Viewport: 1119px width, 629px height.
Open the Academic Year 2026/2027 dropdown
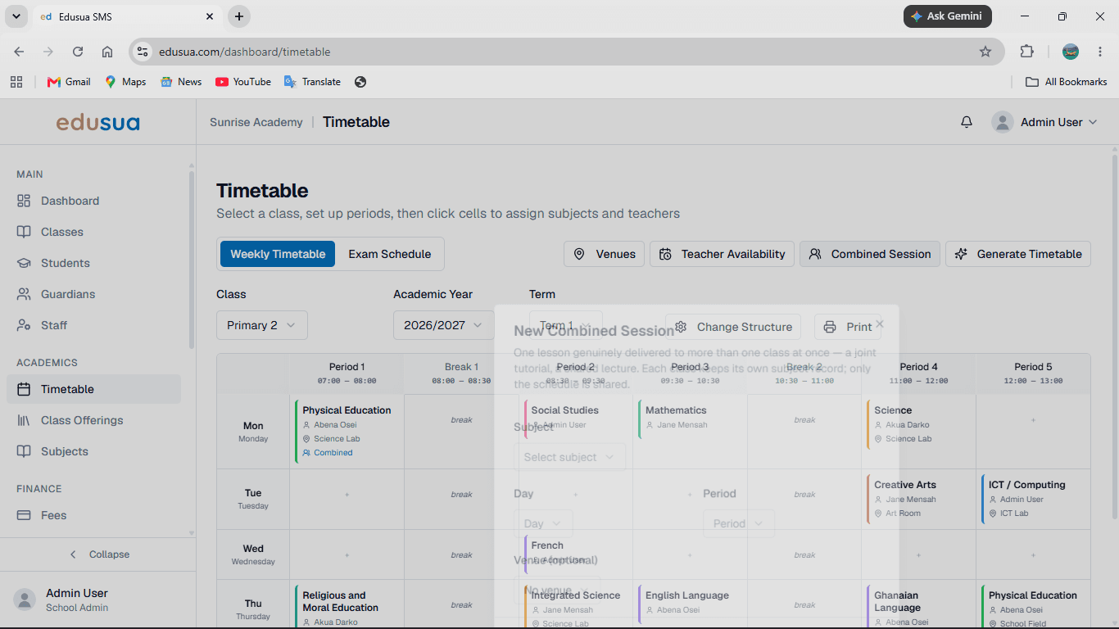pos(443,325)
